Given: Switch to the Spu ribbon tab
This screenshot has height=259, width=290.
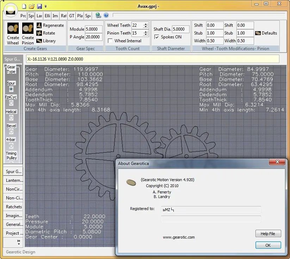Looking at the screenshot, I should [31, 16].
